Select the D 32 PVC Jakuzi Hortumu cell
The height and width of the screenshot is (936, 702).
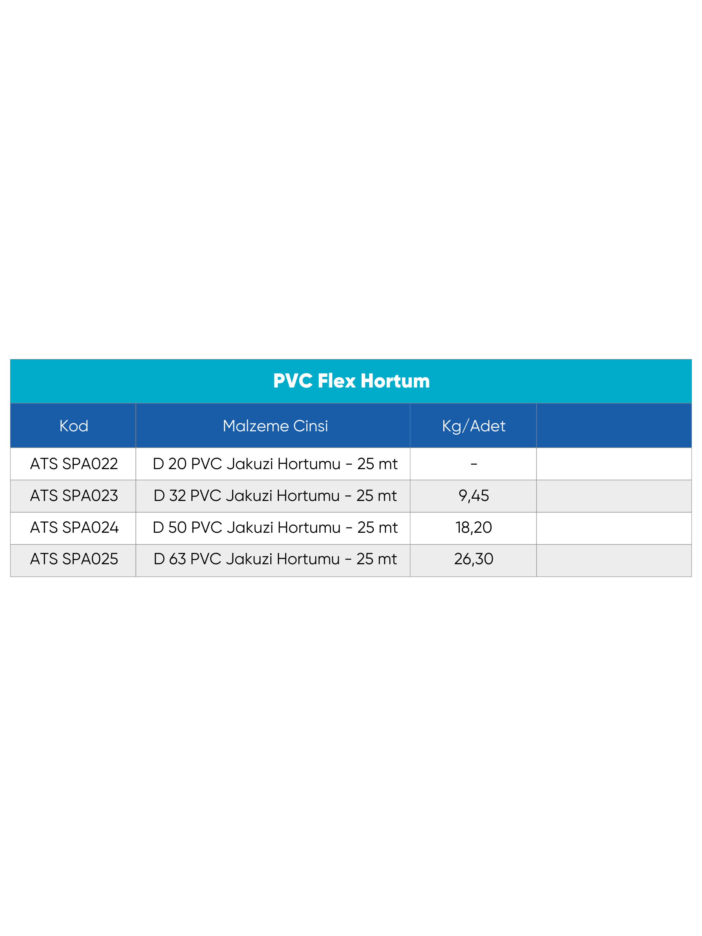pos(275,495)
